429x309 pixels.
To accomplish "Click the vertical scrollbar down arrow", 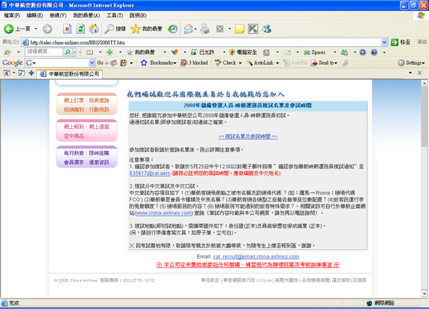I will point(424,294).
